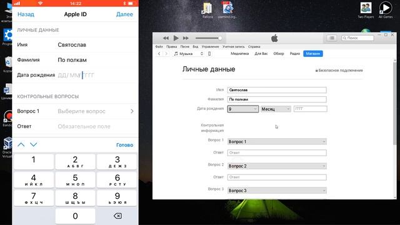This screenshot has width=400, height=225.
Task: Open the Песня menu
Action: click(x=185, y=47)
